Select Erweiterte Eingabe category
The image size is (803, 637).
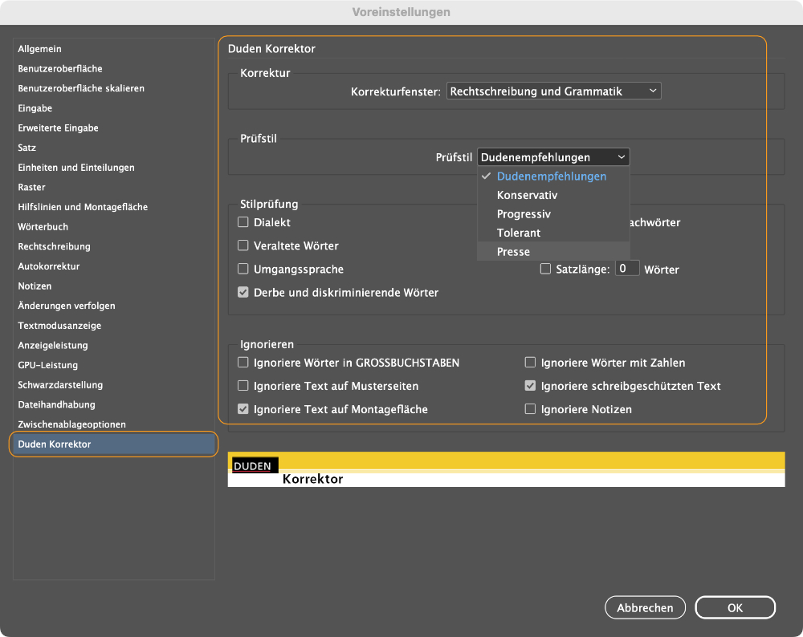(58, 128)
